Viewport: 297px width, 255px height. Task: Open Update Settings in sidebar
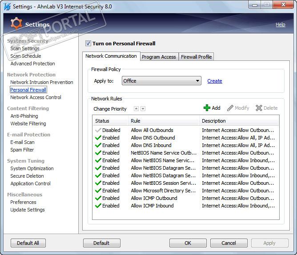point(28,210)
